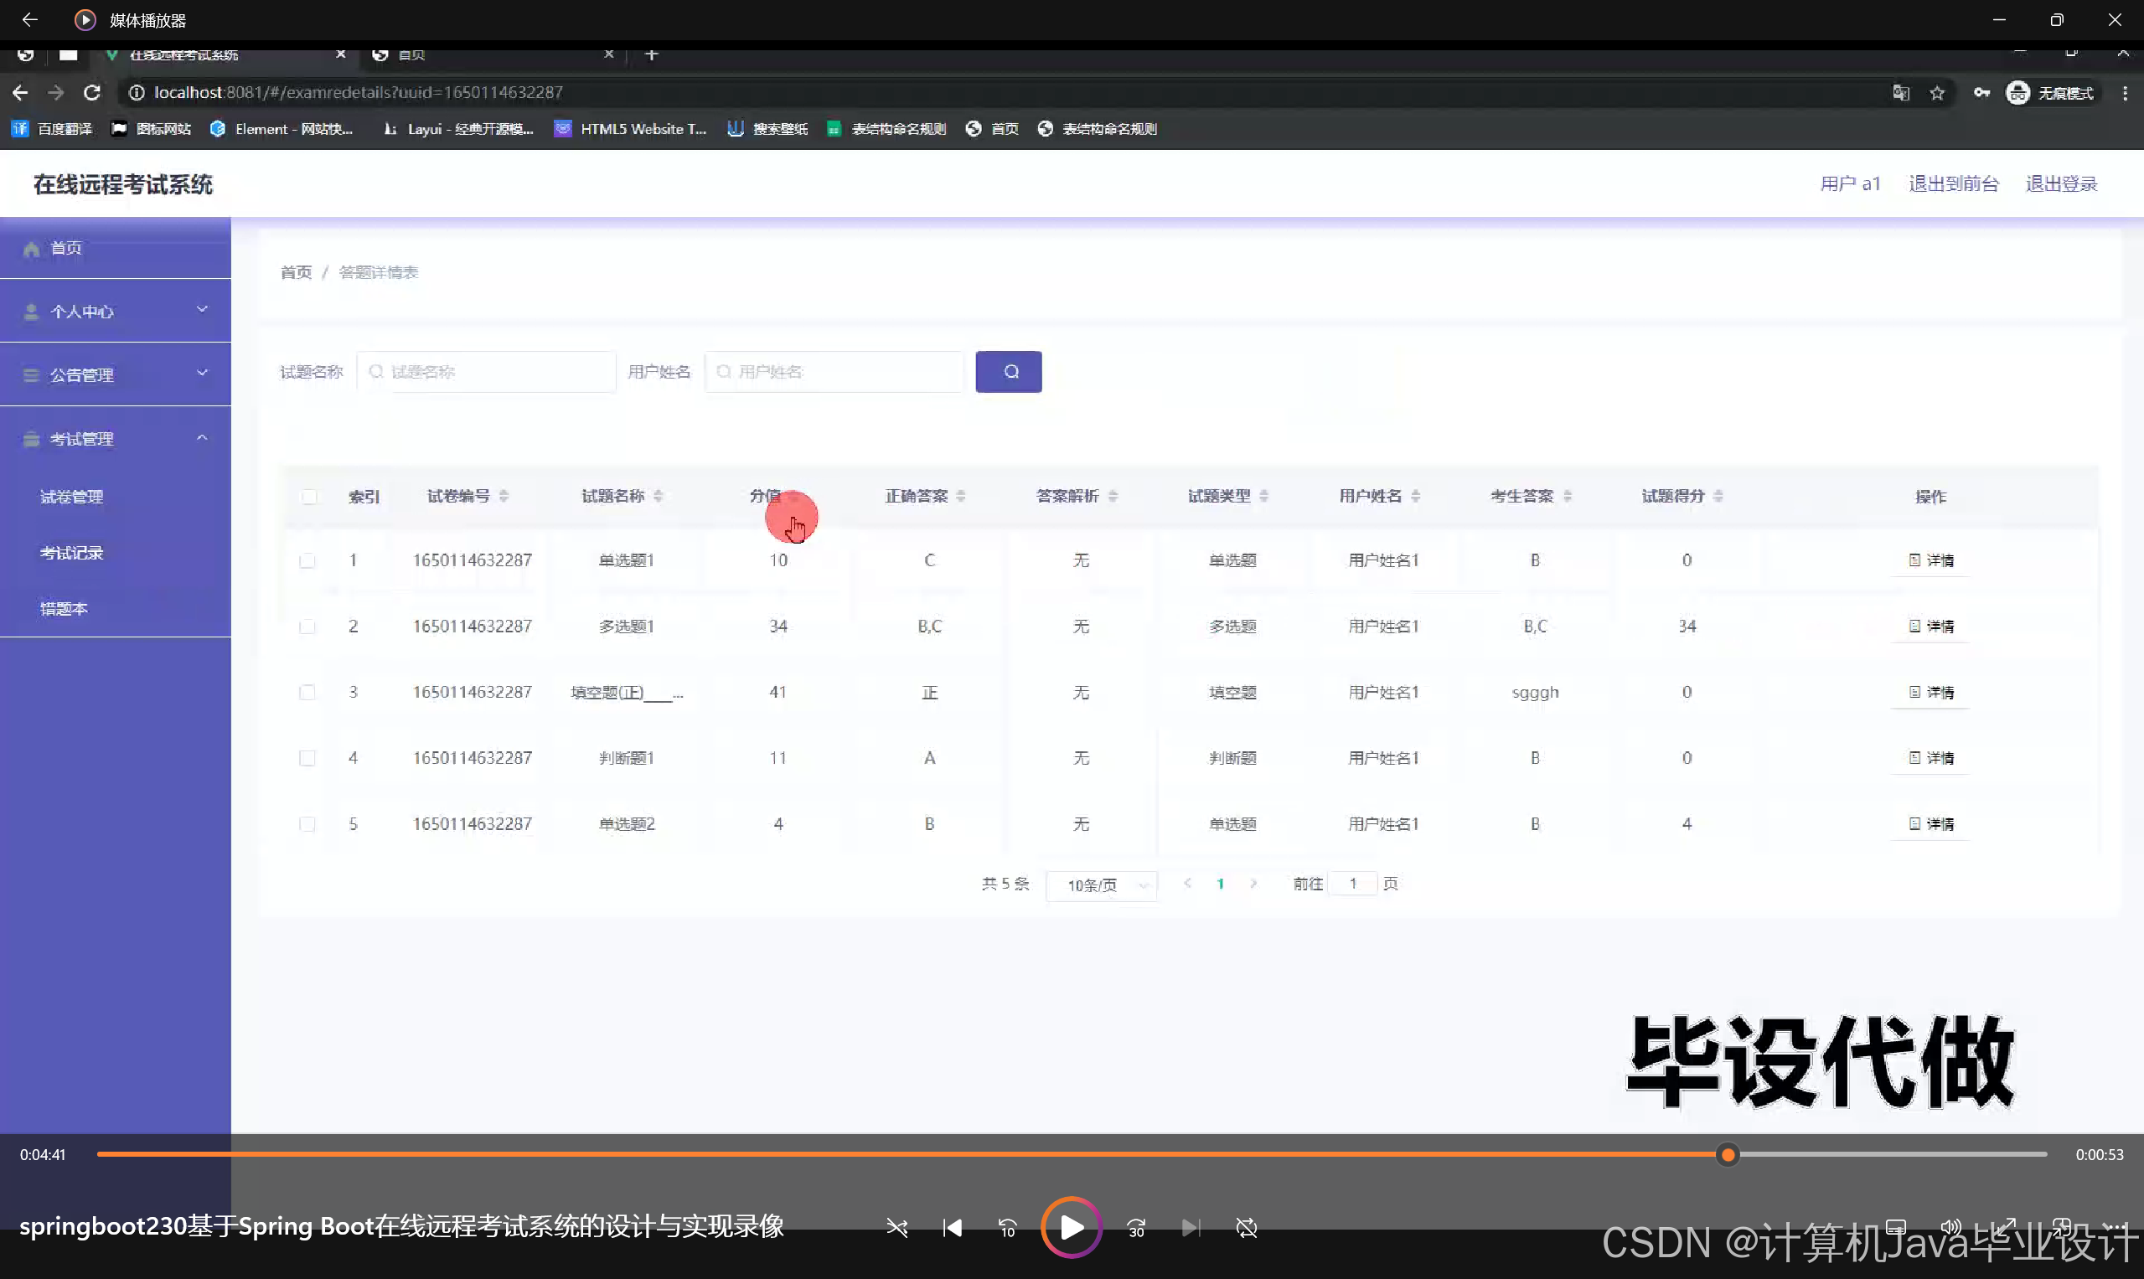
Task: Open 考试记录 in the sidebar
Action: tap(71, 553)
